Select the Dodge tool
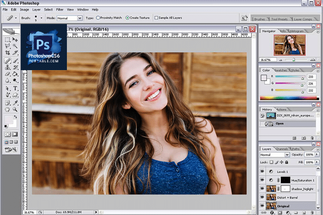 (x=15, y=80)
